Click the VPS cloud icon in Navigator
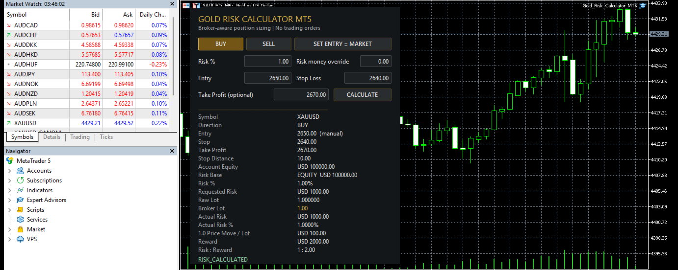The height and width of the screenshot is (270, 678). pyautogui.click(x=20, y=239)
